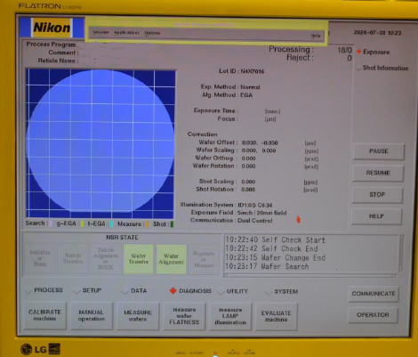
Task: Click Communication 'Dual Control' value
Action: pyautogui.click(x=255, y=221)
